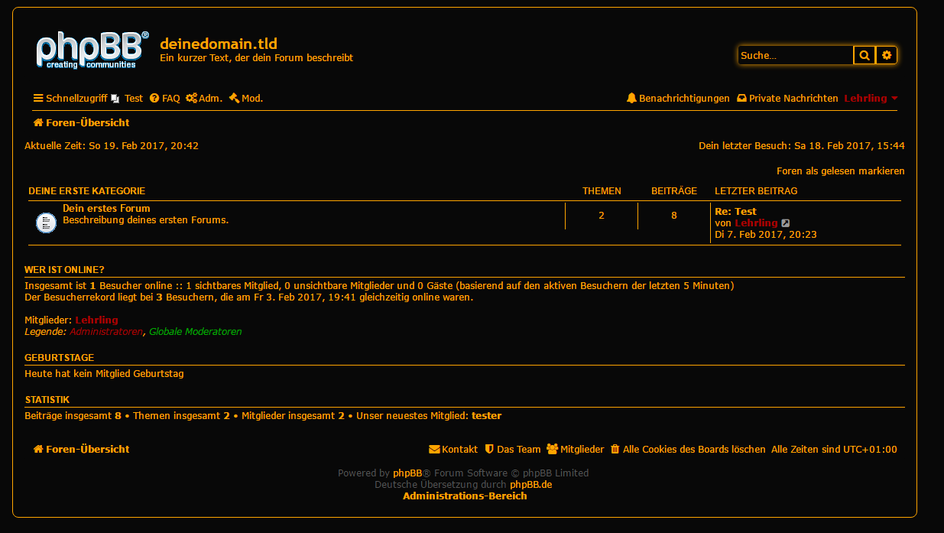Open Private Nachrichten inbox
Screen dimensions: 944x533
pyautogui.click(x=787, y=99)
